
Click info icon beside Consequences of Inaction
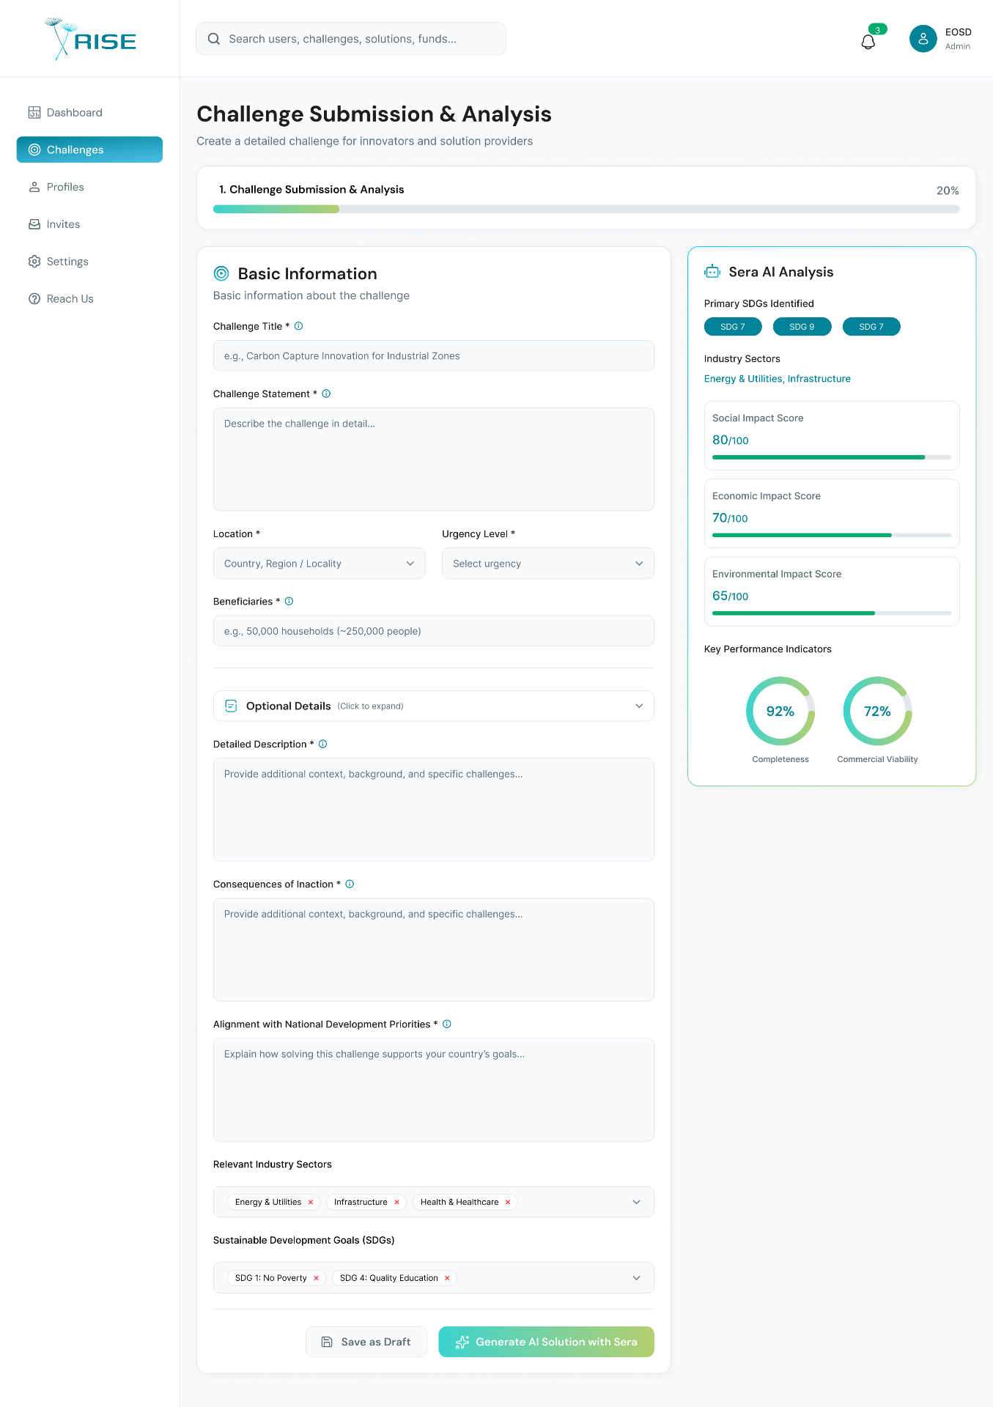(x=350, y=884)
